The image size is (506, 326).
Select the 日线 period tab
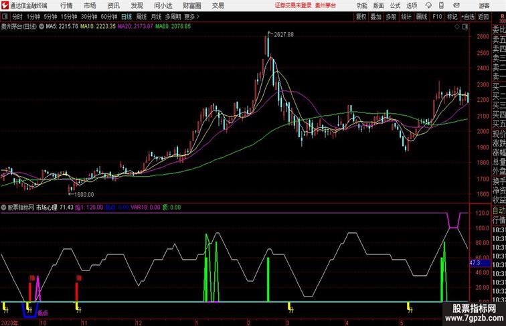coord(126,17)
